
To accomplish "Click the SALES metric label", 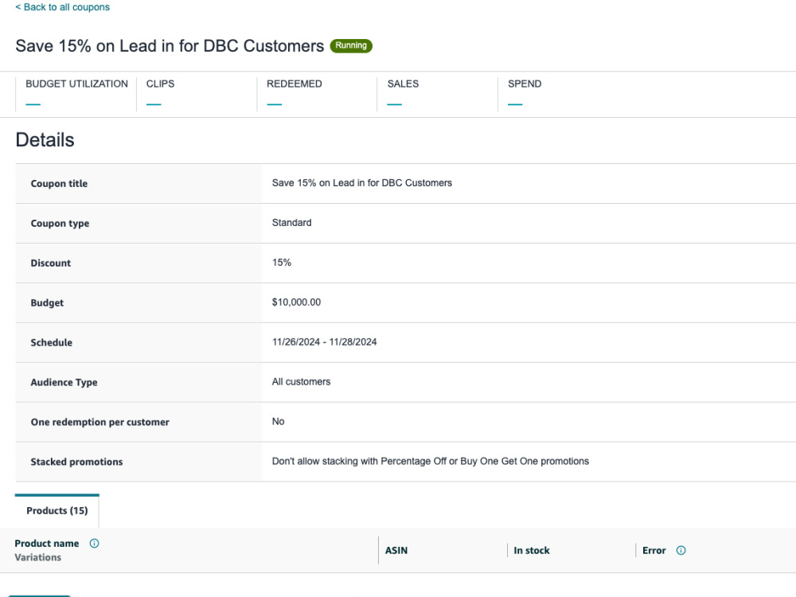I will [x=403, y=84].
